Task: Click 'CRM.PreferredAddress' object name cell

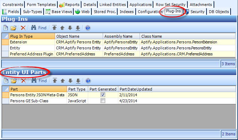Action: coord(79,54)
